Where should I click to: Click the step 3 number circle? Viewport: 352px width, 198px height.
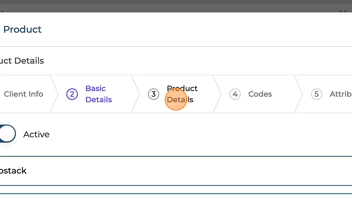click(153, 94)
